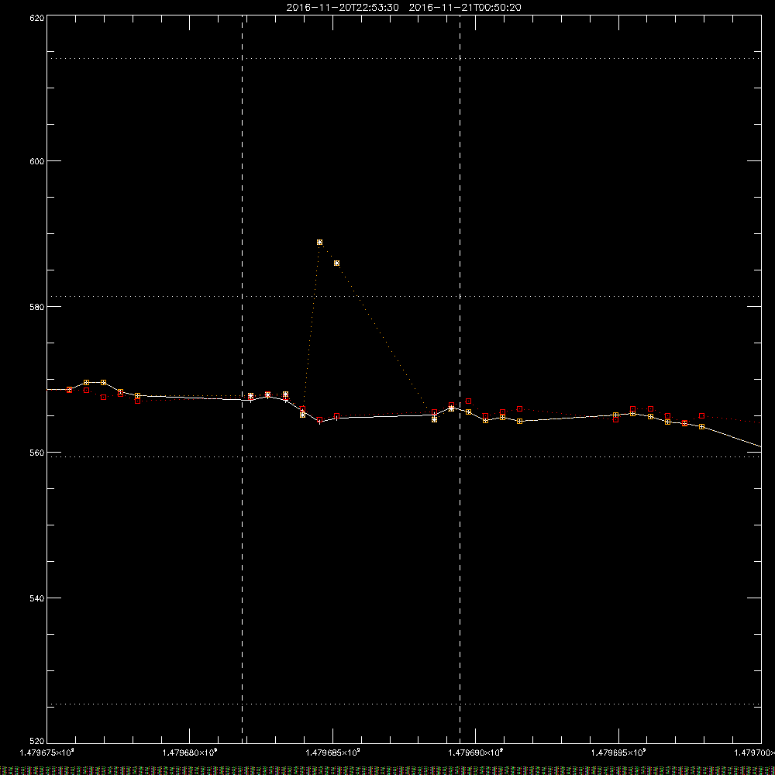Click the y-axis label 600
775x775 pixels.
(x=37, y=161)
